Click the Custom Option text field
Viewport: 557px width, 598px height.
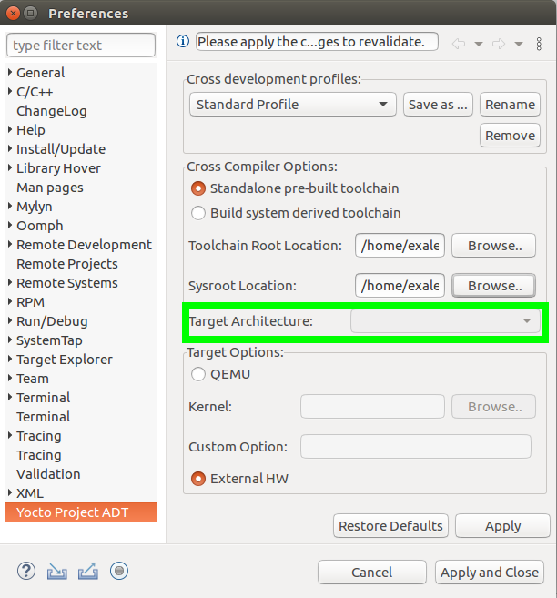click(416, 447)
